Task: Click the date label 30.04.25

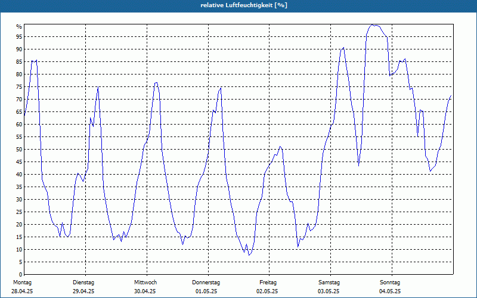Action: coord(145,291)
